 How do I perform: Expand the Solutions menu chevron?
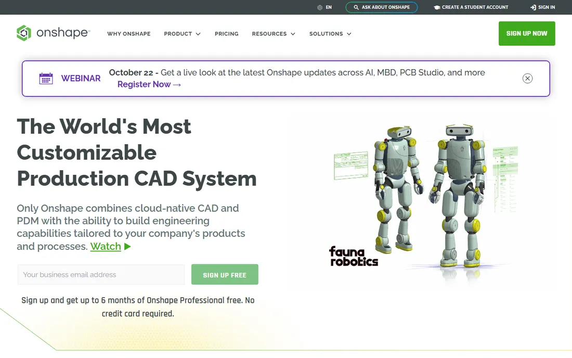[349, 34]
